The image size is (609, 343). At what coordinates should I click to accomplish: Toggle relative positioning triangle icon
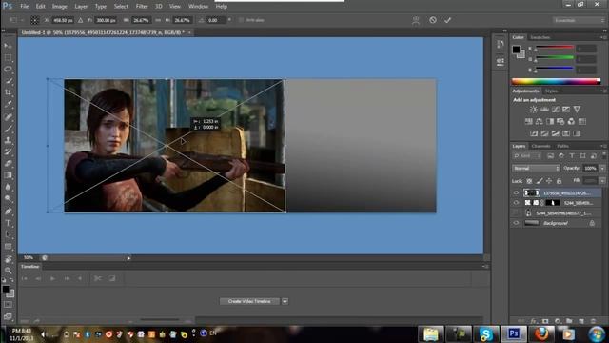tap(80, 20)
